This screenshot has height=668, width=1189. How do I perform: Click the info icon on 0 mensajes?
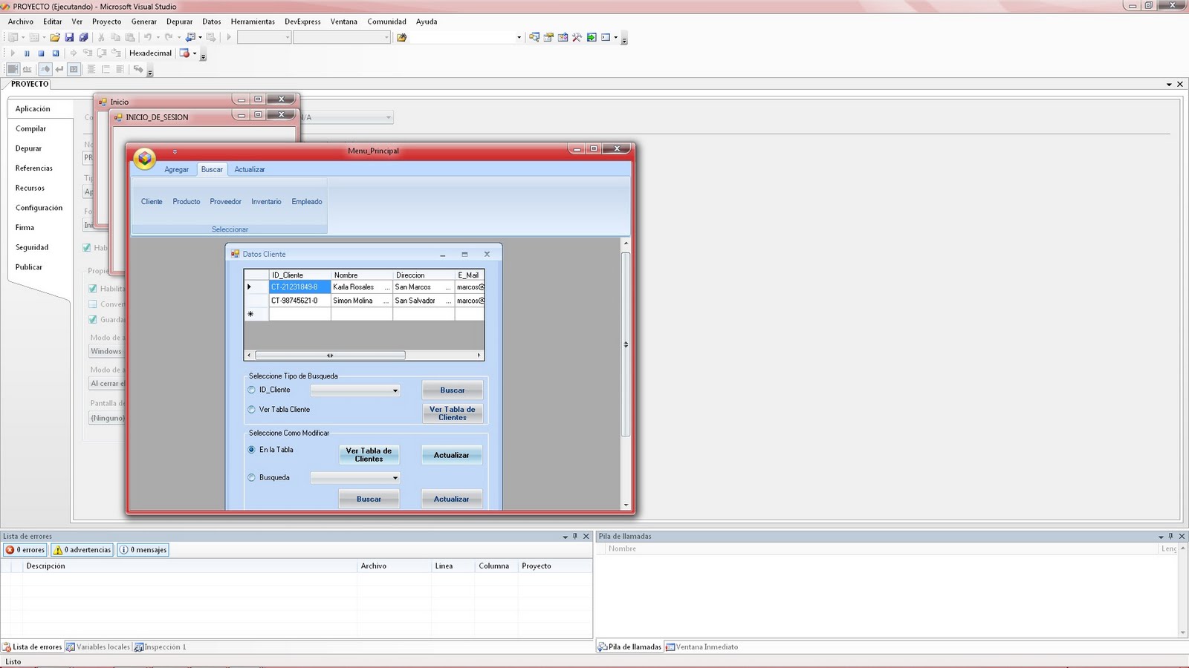124,550
